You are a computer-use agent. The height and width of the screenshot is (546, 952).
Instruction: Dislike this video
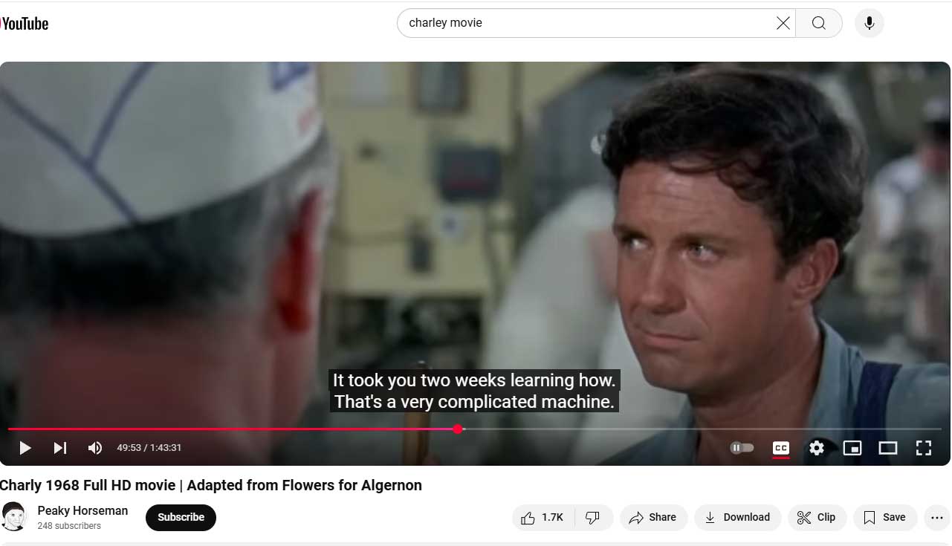pyautogui.click(x=593, y=518)
